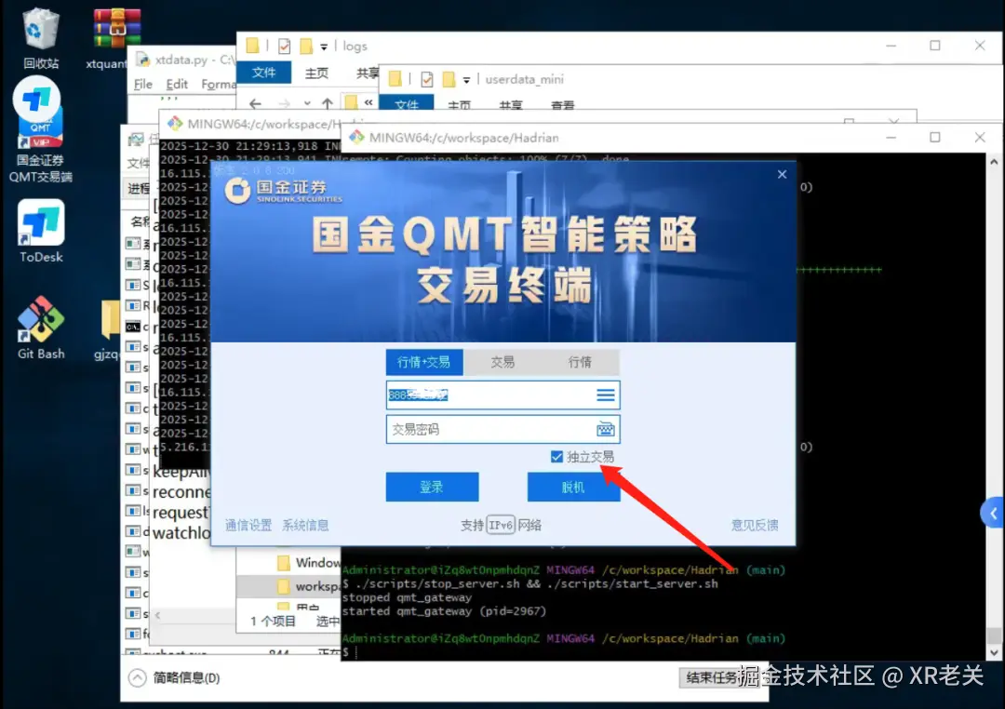Open 主页 tab in logs Explorer window
The height and width of the screenshot is (709, 1005).
pos(316,74)
